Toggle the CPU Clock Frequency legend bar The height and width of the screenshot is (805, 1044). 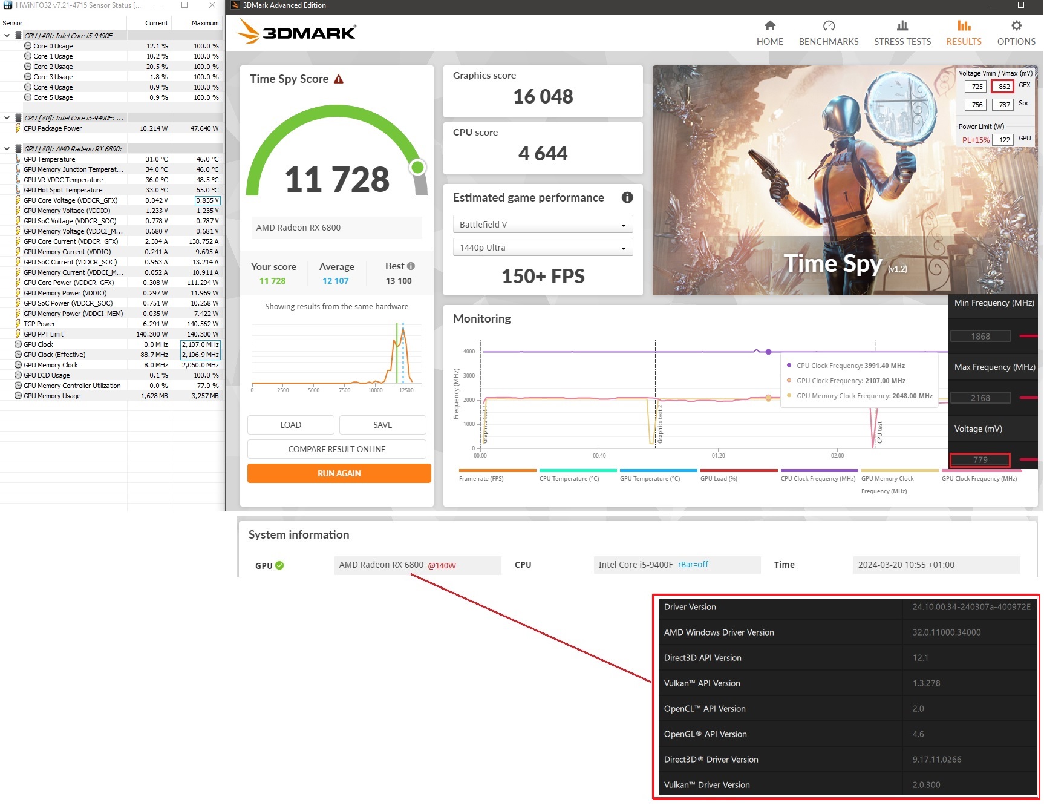coord(819,470)
